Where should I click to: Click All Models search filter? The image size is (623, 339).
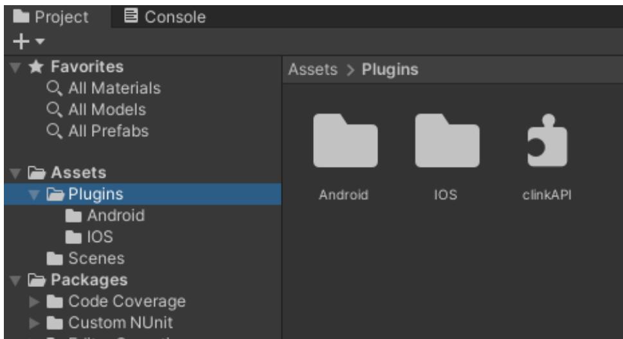tap(105, 110)
